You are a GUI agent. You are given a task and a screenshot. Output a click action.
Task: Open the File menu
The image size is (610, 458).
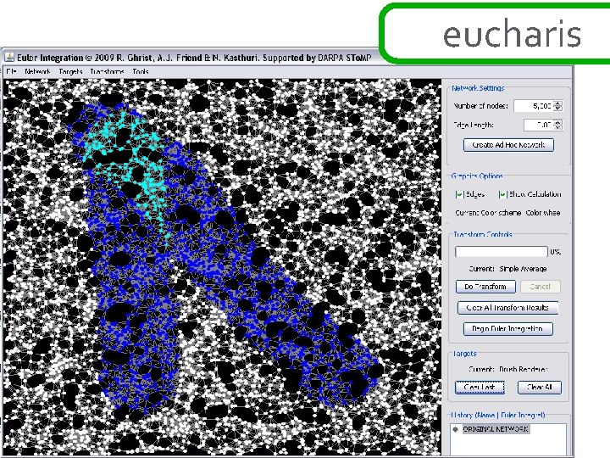pyautogui.click(x=11, y=71)
